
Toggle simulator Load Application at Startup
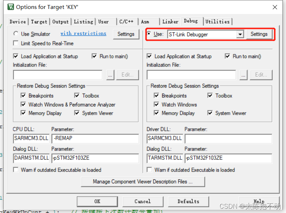16,56
